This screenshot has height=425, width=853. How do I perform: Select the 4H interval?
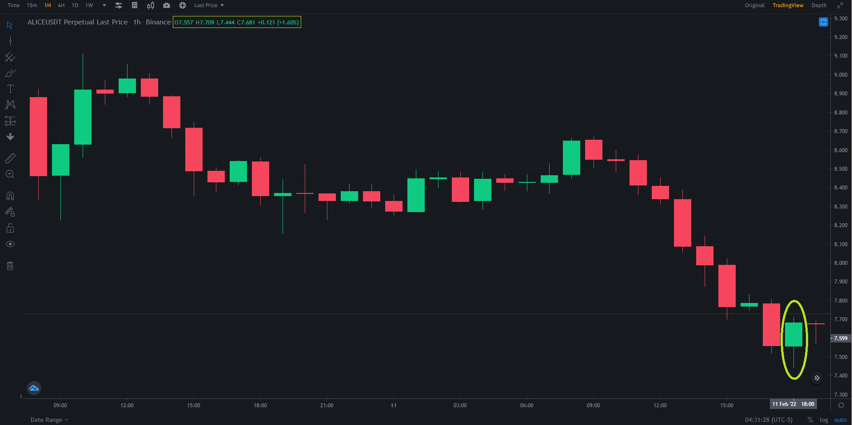61,5
